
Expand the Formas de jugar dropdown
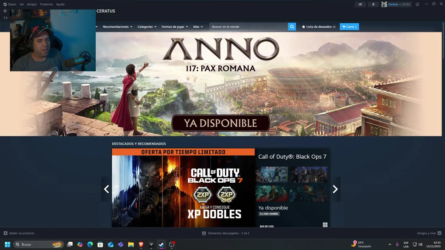tap(175, 27)
